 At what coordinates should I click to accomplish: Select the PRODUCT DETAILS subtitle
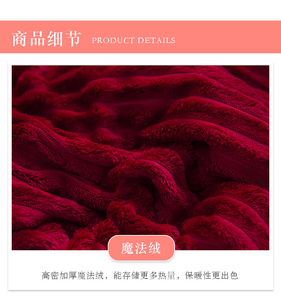click(x=133, y=40)
